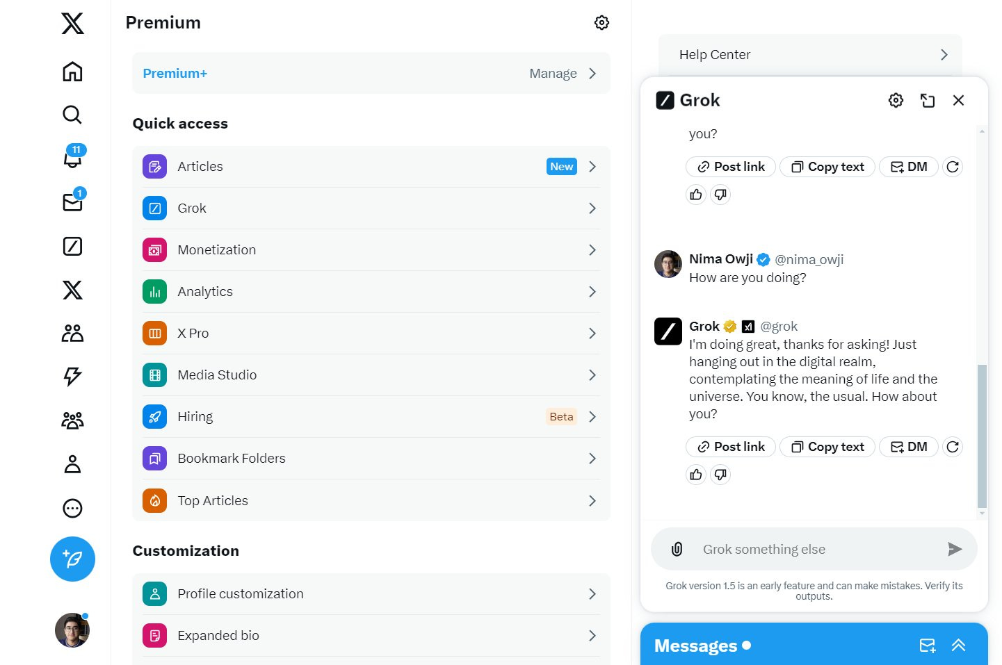This screenshot has width=1002, height=665.
Task: Expand the Bookmark Folders row chevron
Action: 592,459
